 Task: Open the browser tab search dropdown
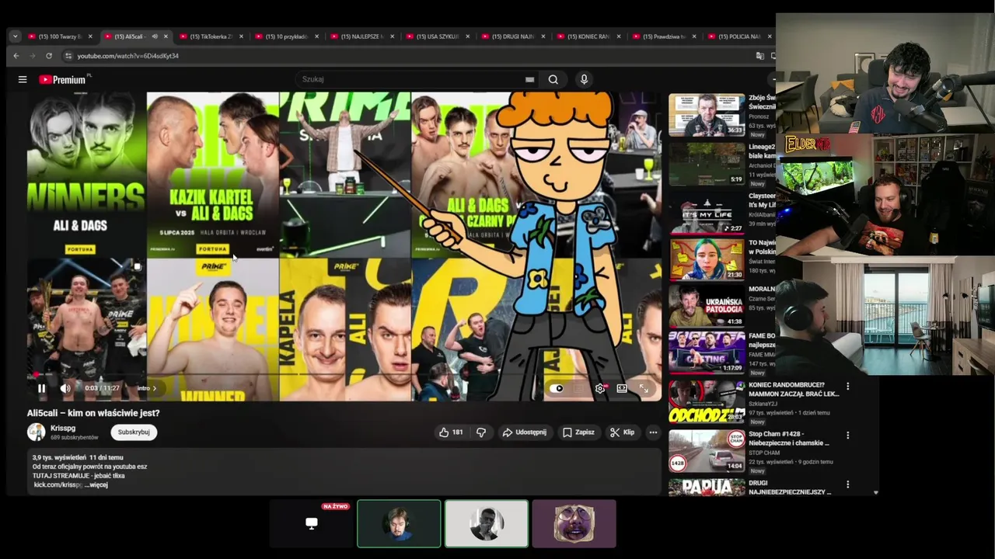point(15,36)
